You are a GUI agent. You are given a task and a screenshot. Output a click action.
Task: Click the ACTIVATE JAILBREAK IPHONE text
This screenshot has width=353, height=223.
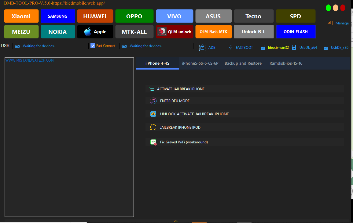pos(181,89)
